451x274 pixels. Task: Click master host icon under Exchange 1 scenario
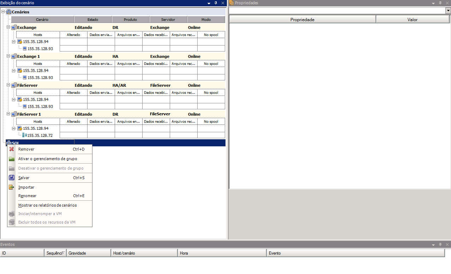(20, 71)
